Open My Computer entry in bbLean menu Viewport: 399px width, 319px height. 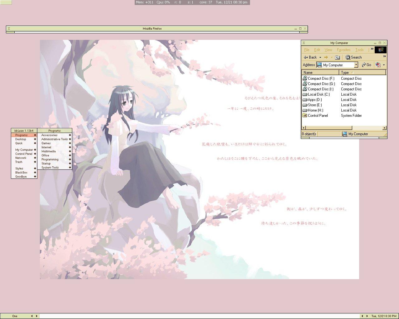pos(24,150)
